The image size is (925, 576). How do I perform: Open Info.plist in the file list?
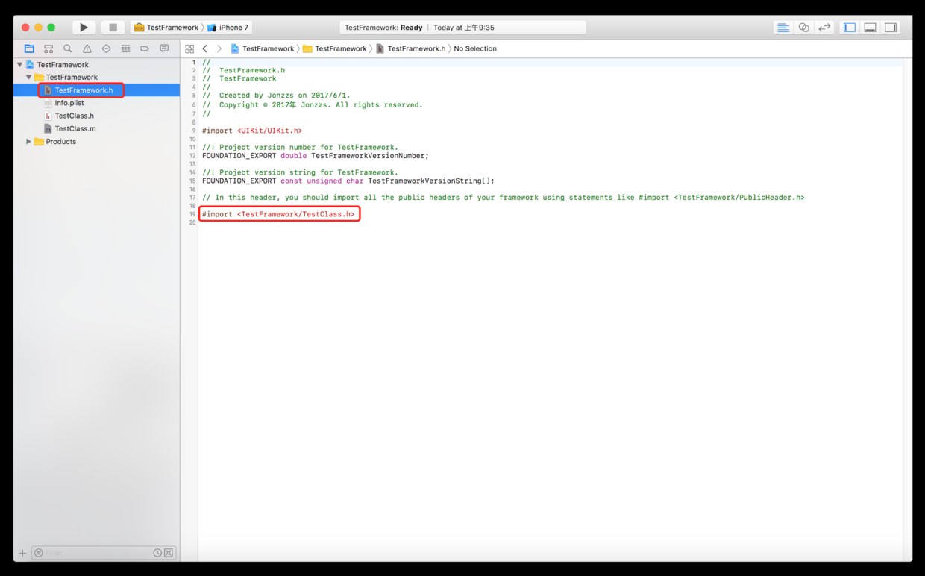pos(69,103)
